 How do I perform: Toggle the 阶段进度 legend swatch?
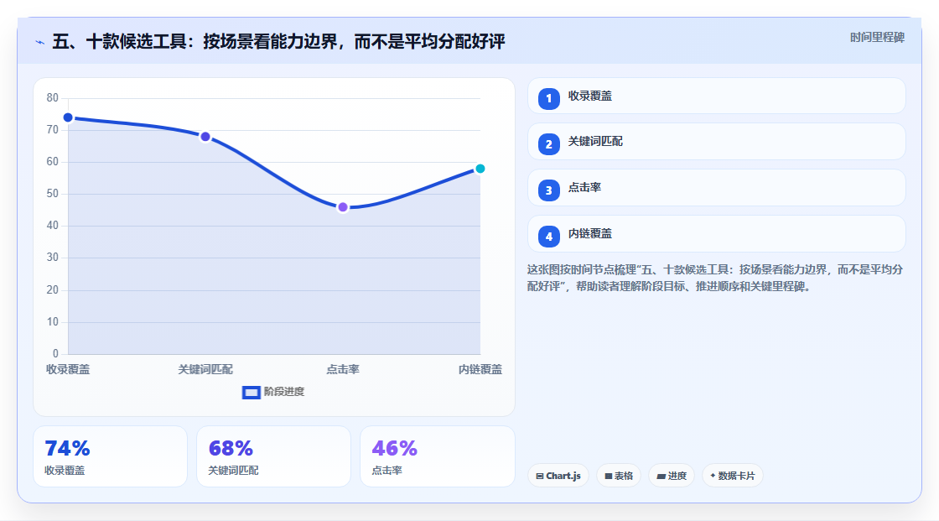251,393
